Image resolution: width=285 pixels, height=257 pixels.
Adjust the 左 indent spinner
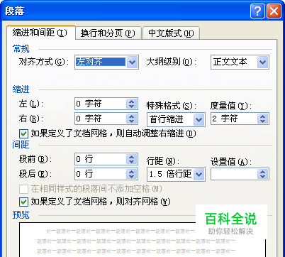coord(132,104)
